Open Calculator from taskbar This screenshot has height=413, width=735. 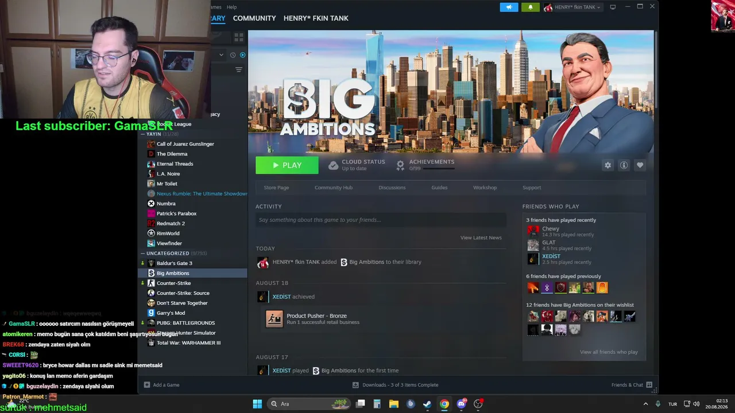coord(377,404)
